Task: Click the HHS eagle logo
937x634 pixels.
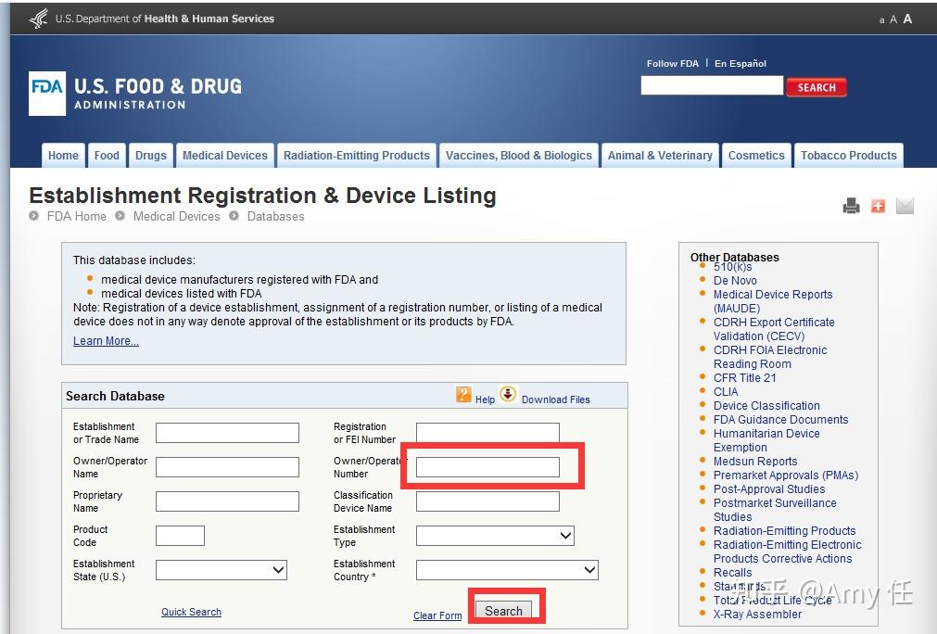Action: coord(38,19)
